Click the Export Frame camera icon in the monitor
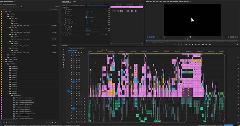 210,44
